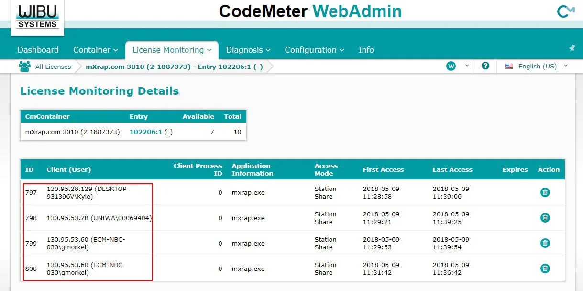Open the Configuration dropdown menu
This screenshot has height=291, width=583.
(x=314, y=50)
